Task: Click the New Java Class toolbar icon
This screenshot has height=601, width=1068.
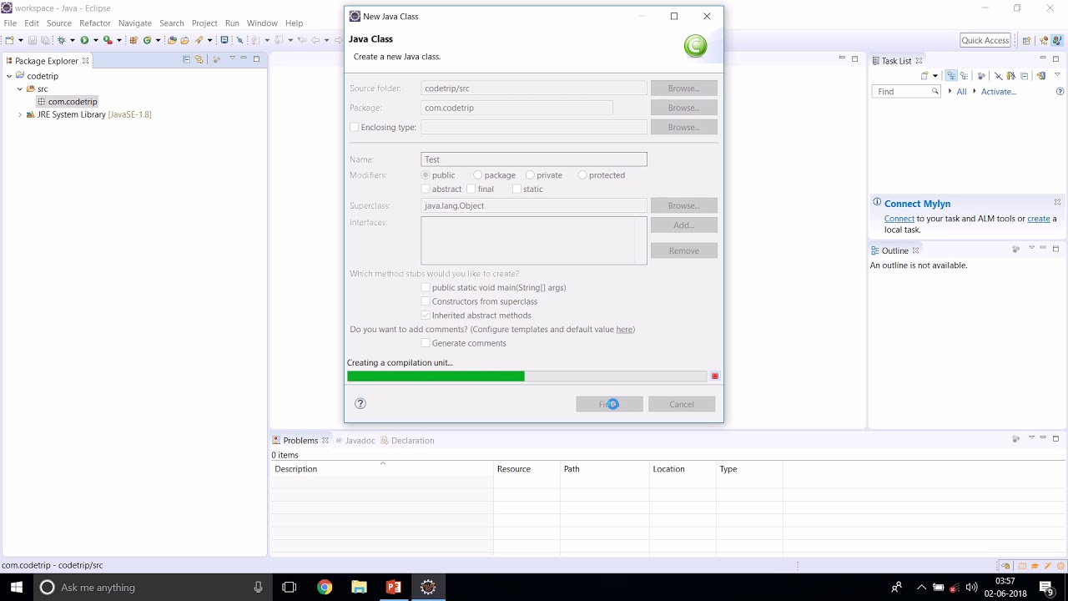Action: [x=147, y=40]
